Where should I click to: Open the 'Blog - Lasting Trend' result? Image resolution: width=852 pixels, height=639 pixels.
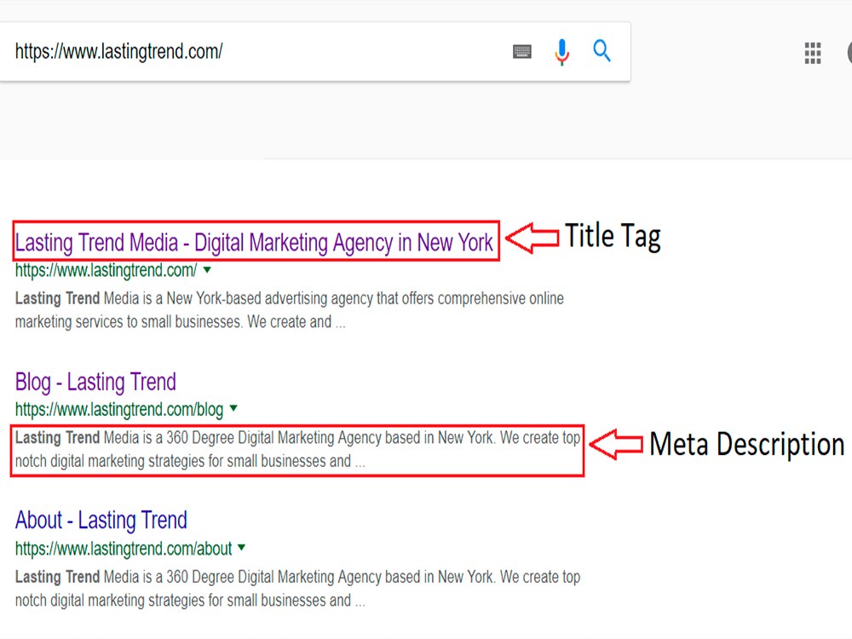coord(95,382)
